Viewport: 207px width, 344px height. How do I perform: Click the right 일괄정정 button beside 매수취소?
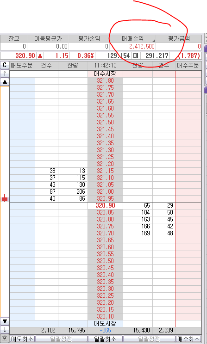click(x=149, y=339)
